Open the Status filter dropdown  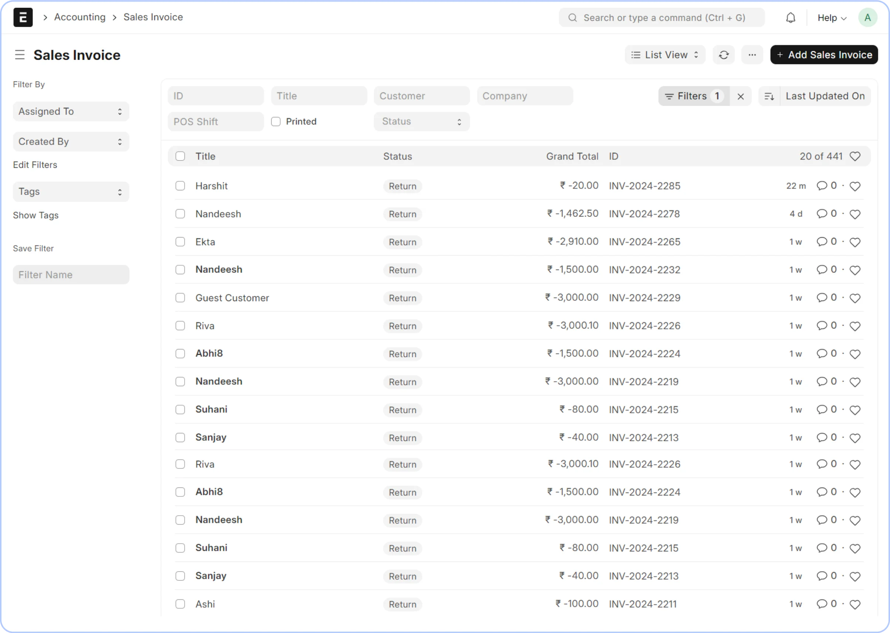pos(422,121)
